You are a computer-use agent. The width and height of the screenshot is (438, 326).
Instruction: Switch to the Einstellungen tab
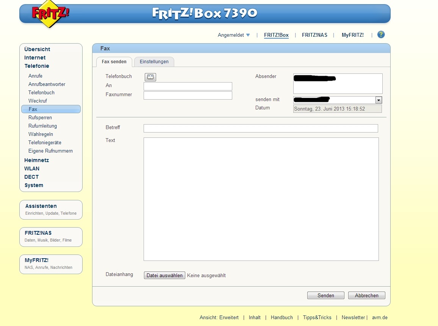point(154,62)
